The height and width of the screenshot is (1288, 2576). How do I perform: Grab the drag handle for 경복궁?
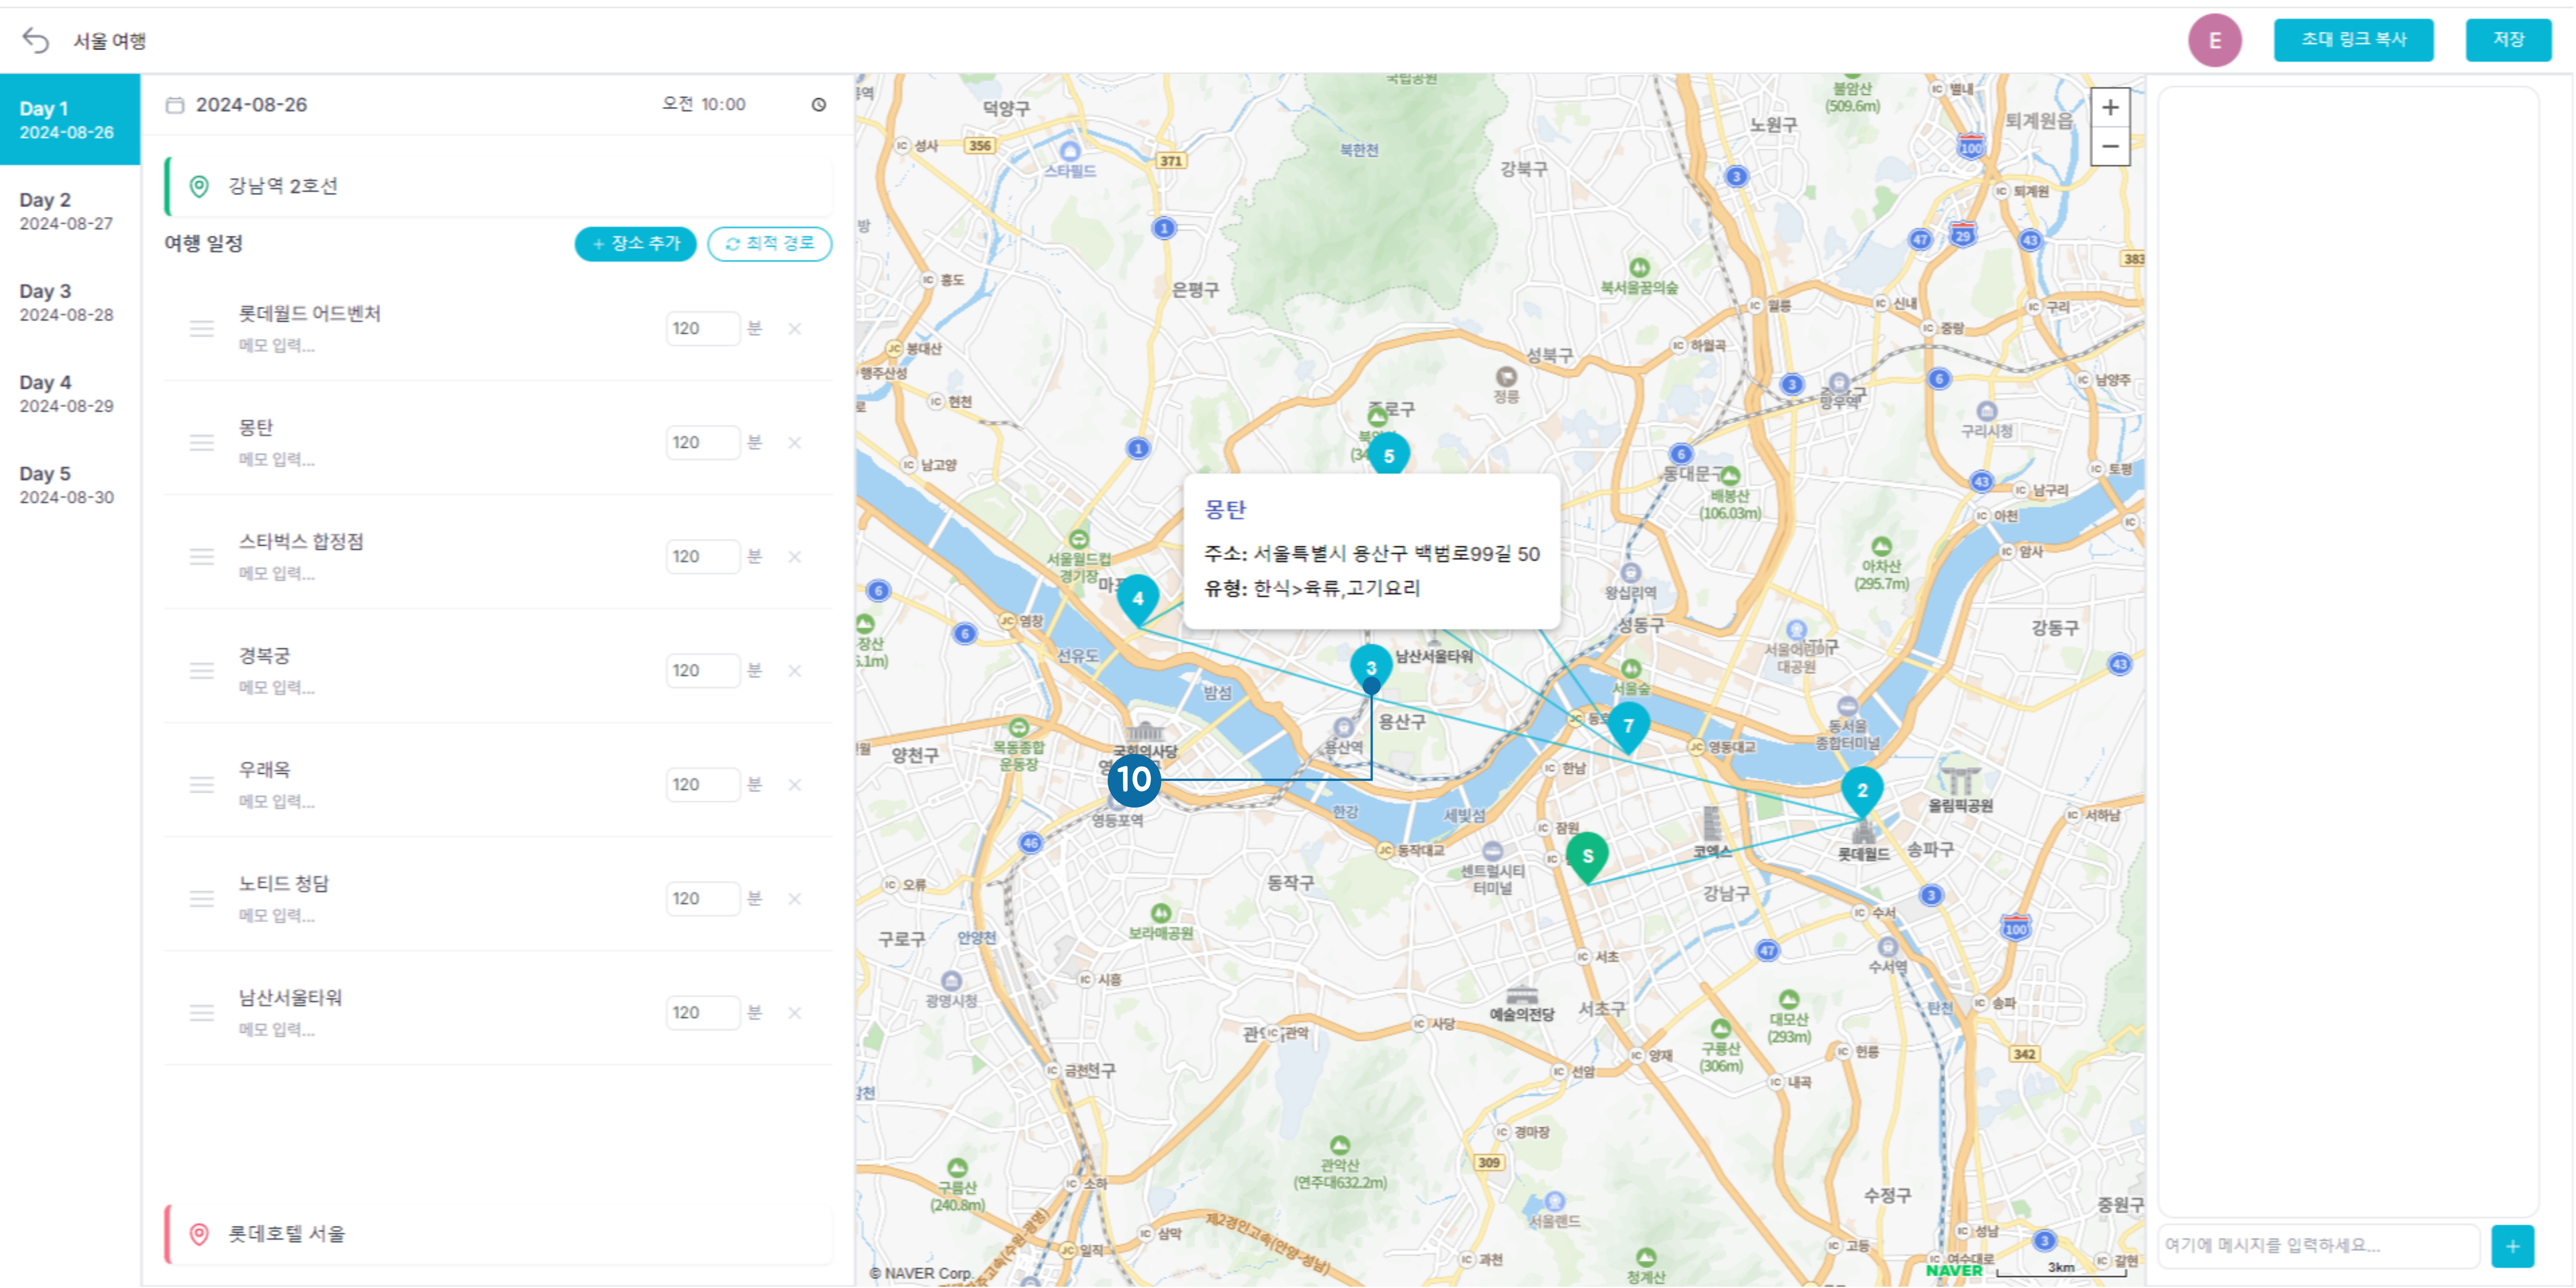point(202,671)
